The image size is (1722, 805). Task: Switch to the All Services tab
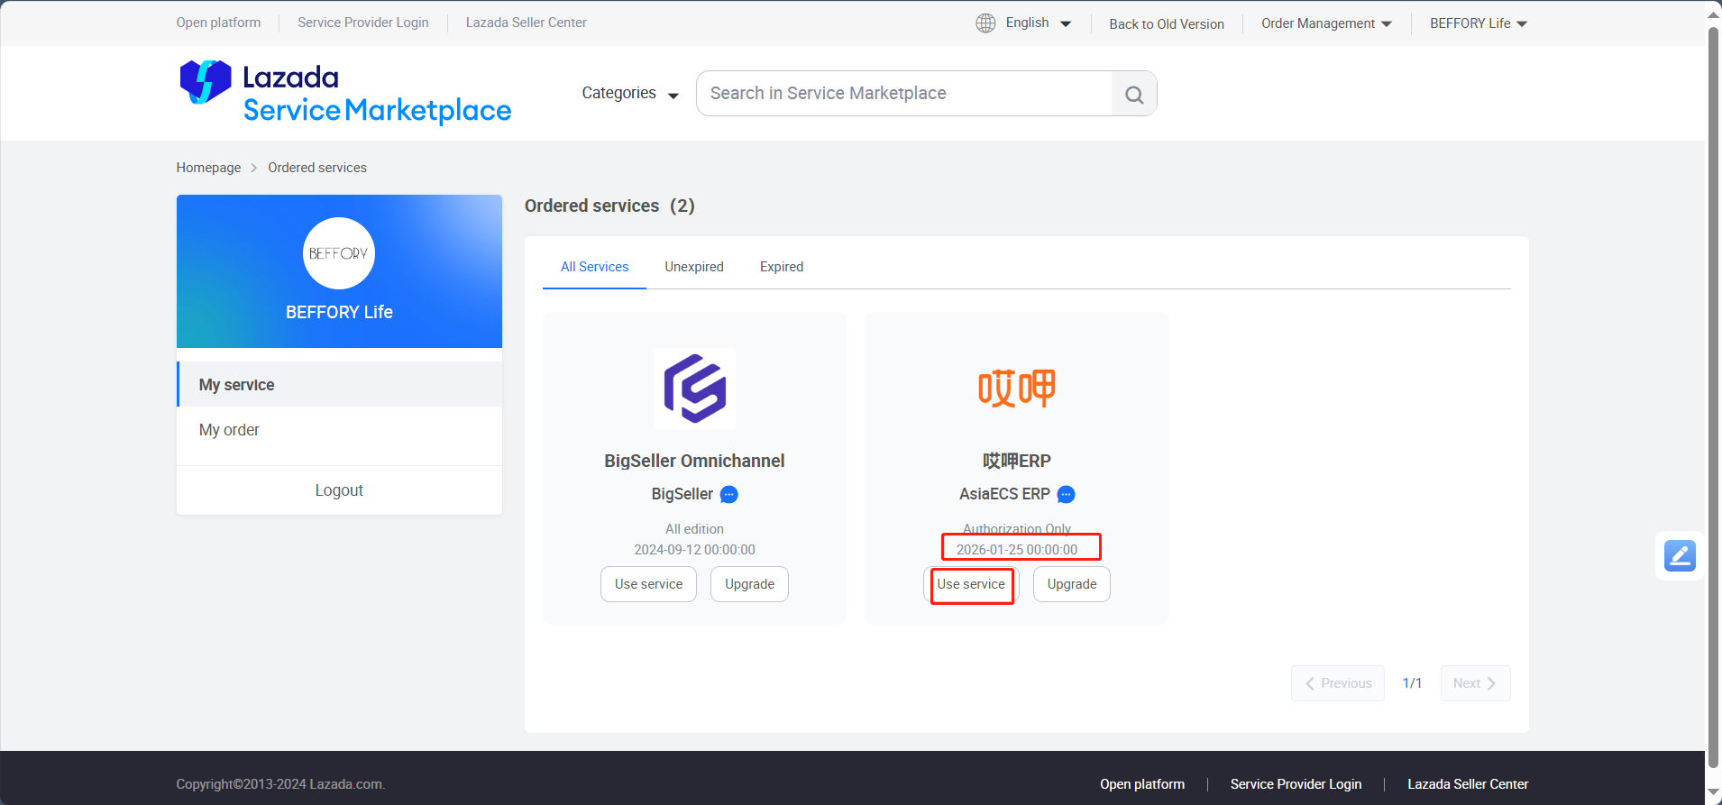(594, 267)
